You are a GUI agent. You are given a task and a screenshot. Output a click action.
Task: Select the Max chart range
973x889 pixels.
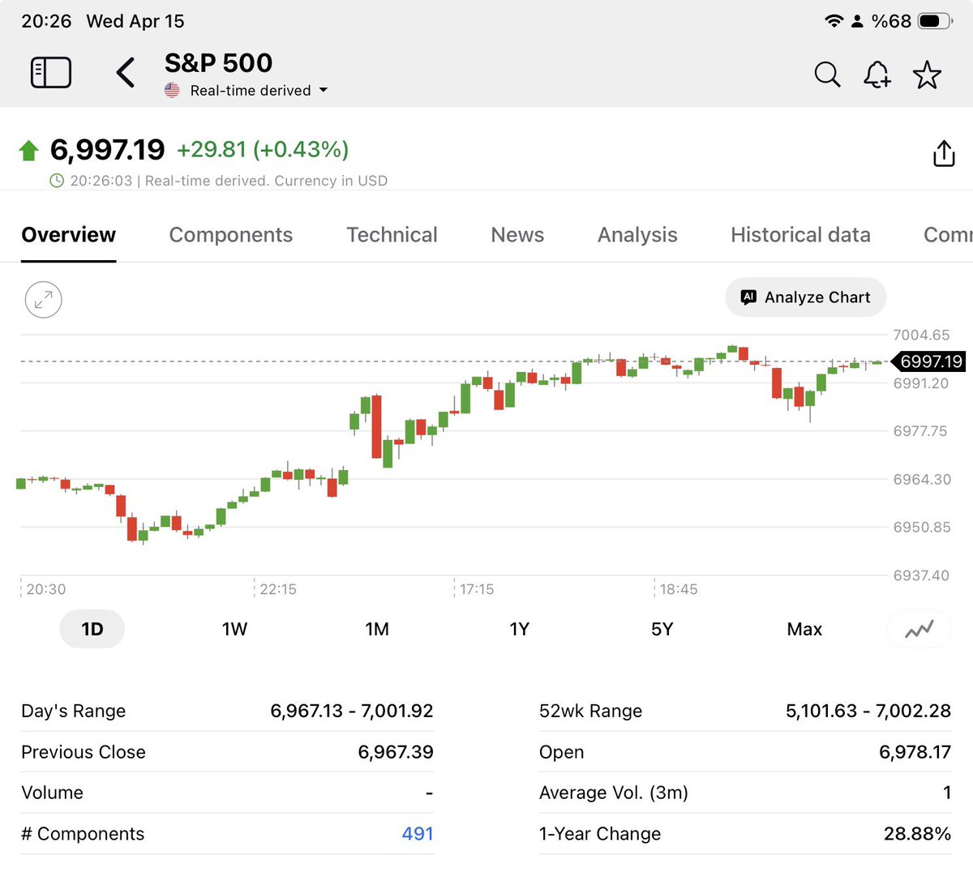click(804, 629)
